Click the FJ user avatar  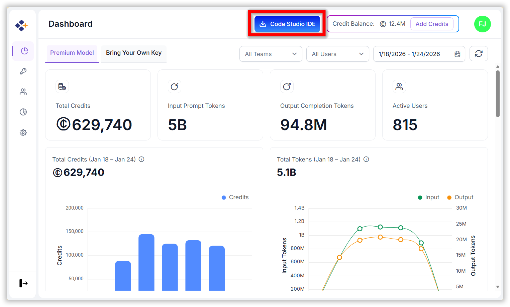pyautogui.click(x=482, y=24)
